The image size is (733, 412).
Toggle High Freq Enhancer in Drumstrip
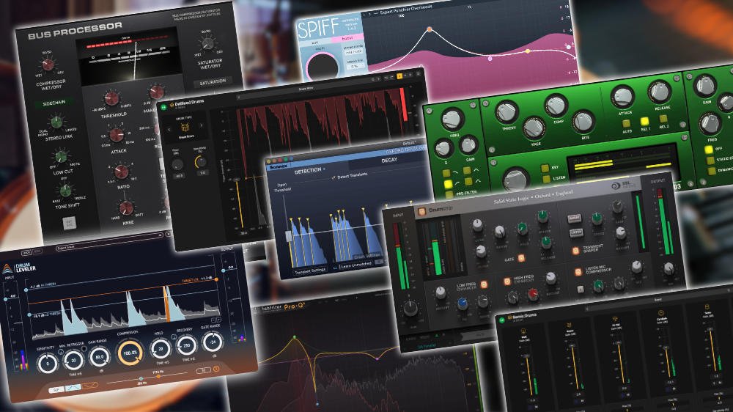(x=507, y=281)
